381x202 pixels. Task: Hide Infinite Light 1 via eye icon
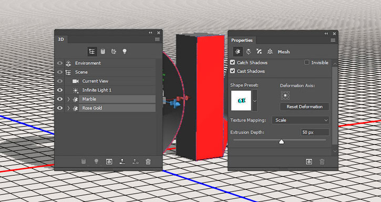tap(60, 90)
